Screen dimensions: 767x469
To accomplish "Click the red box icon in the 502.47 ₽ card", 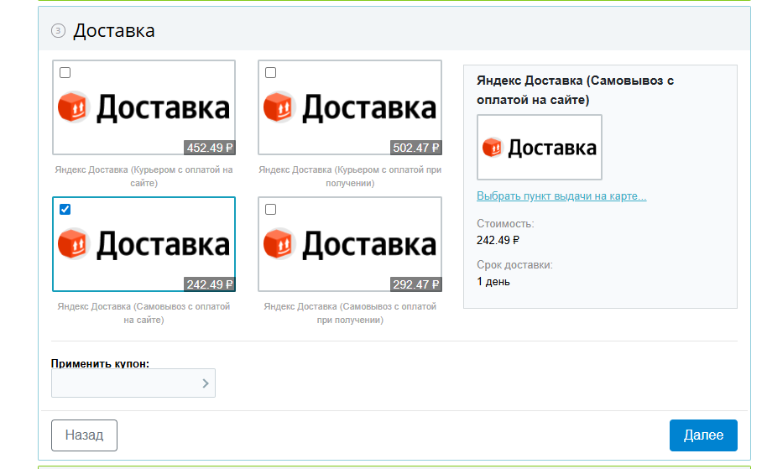I will pyautogui.click(x=278, y=107).
